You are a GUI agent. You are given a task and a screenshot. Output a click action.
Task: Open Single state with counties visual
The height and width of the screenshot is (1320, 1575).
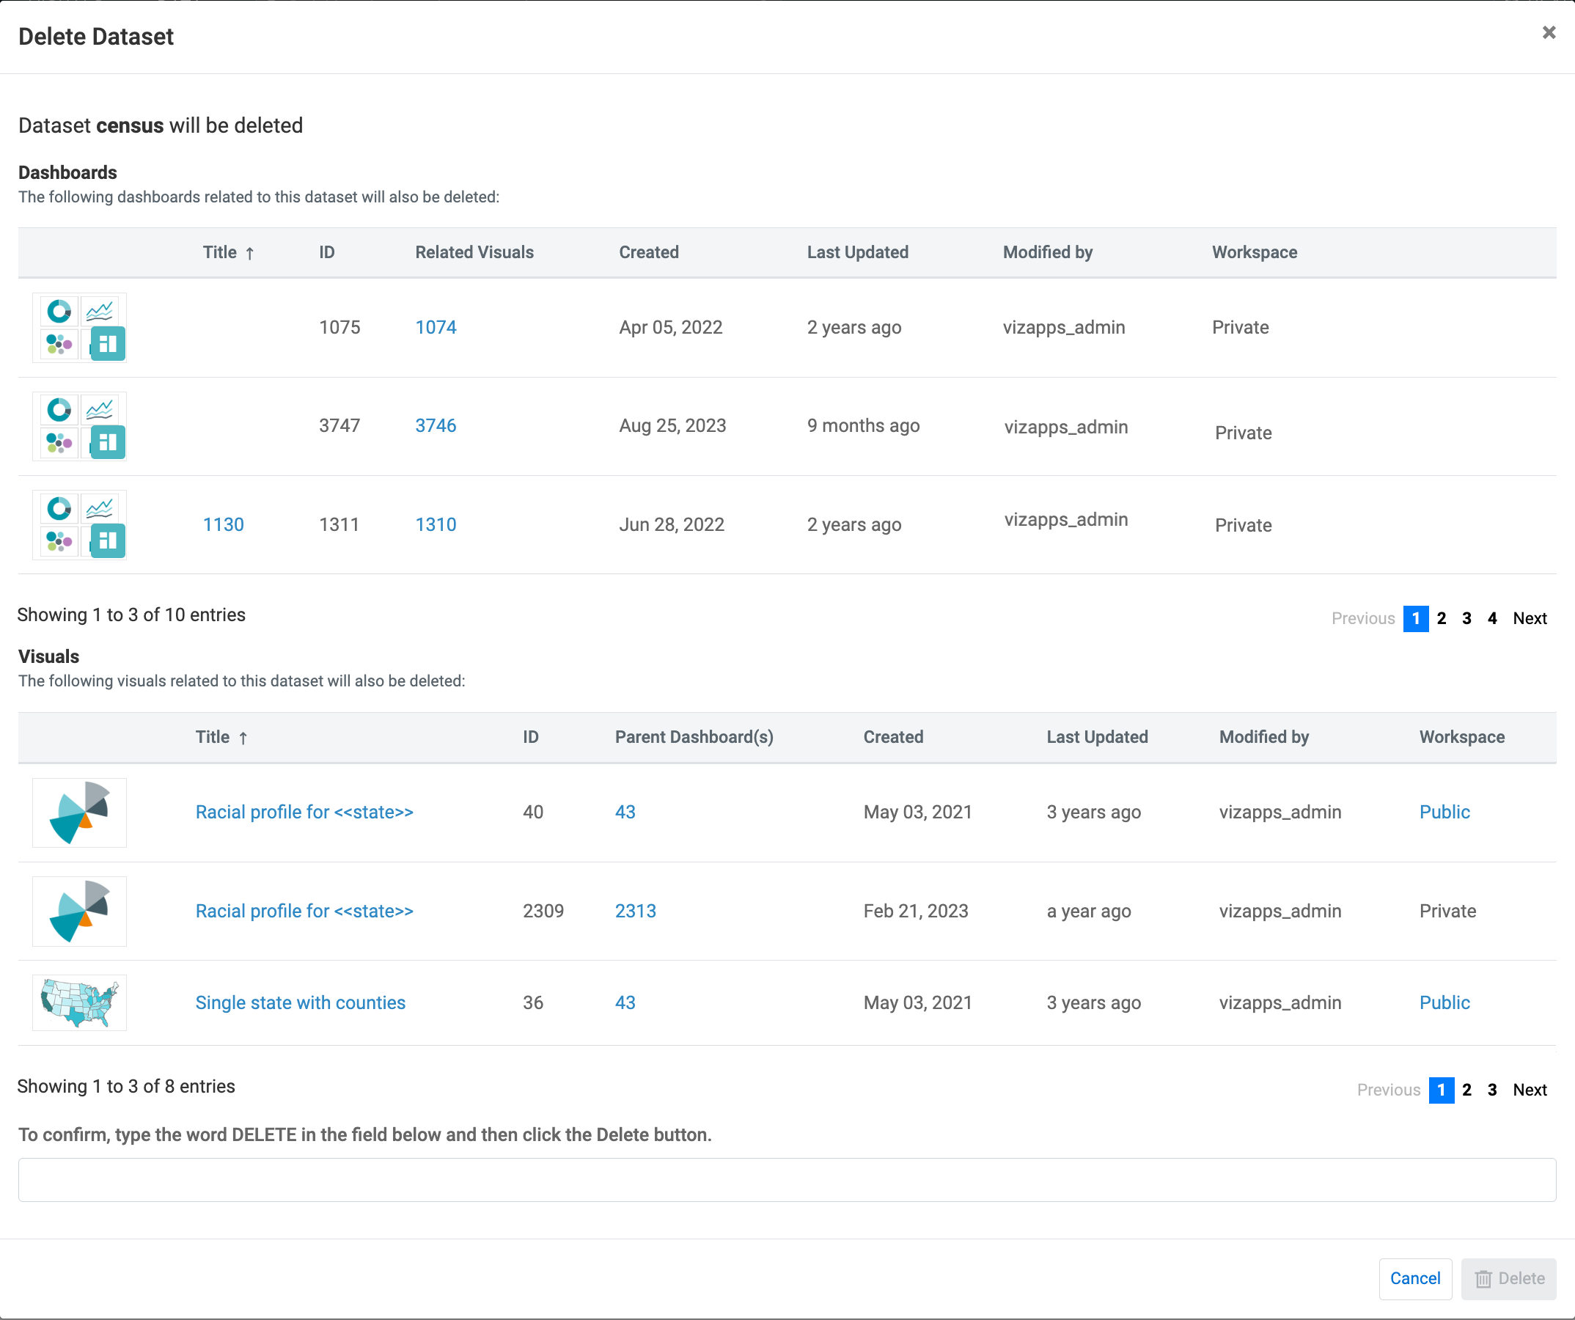click(300, 1002)
